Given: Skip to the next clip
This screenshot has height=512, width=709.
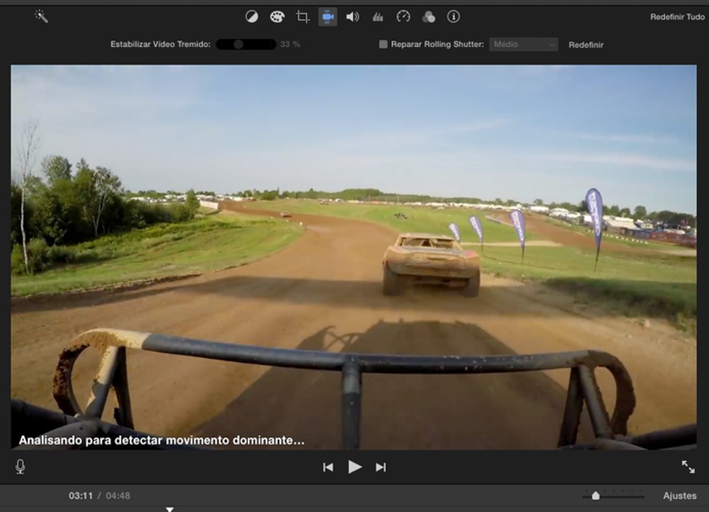Looking at the screenshot, I should [380, 467].
